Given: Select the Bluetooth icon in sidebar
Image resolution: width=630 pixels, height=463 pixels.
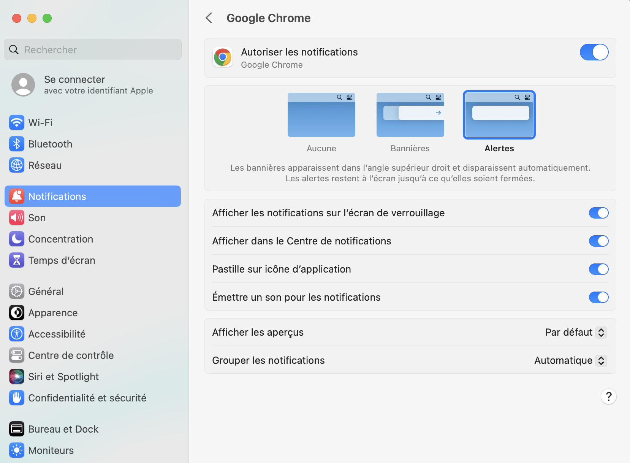Looking at the screenshot, I should pos(17,144).
